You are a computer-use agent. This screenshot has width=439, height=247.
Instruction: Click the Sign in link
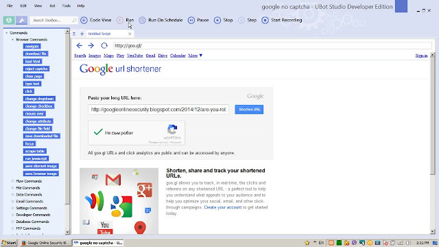[x=421, y=56]
